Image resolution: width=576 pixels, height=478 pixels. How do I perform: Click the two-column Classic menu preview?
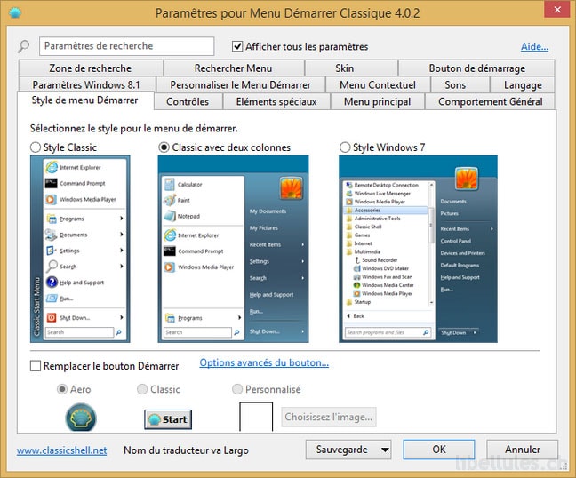233,249
